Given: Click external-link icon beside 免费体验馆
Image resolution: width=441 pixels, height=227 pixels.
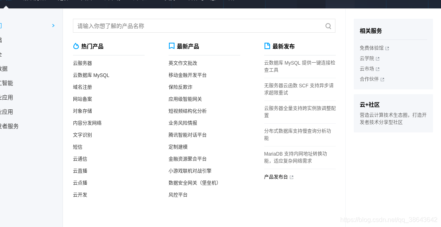Looking at the screenshot, I should coord(387,48).
